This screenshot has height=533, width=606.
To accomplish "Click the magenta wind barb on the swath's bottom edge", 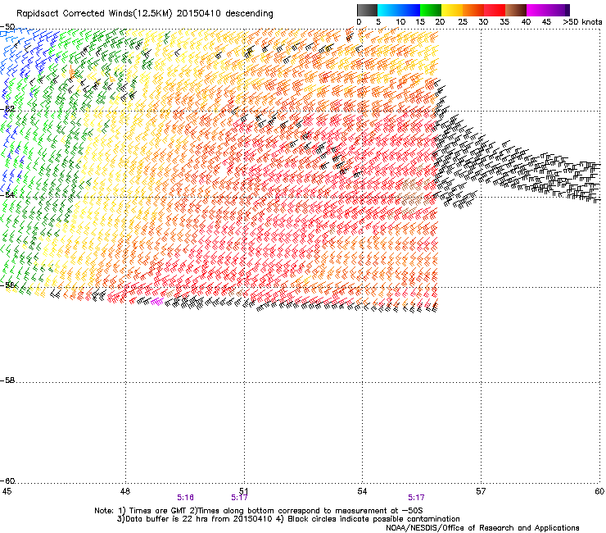I will [157, 302].
